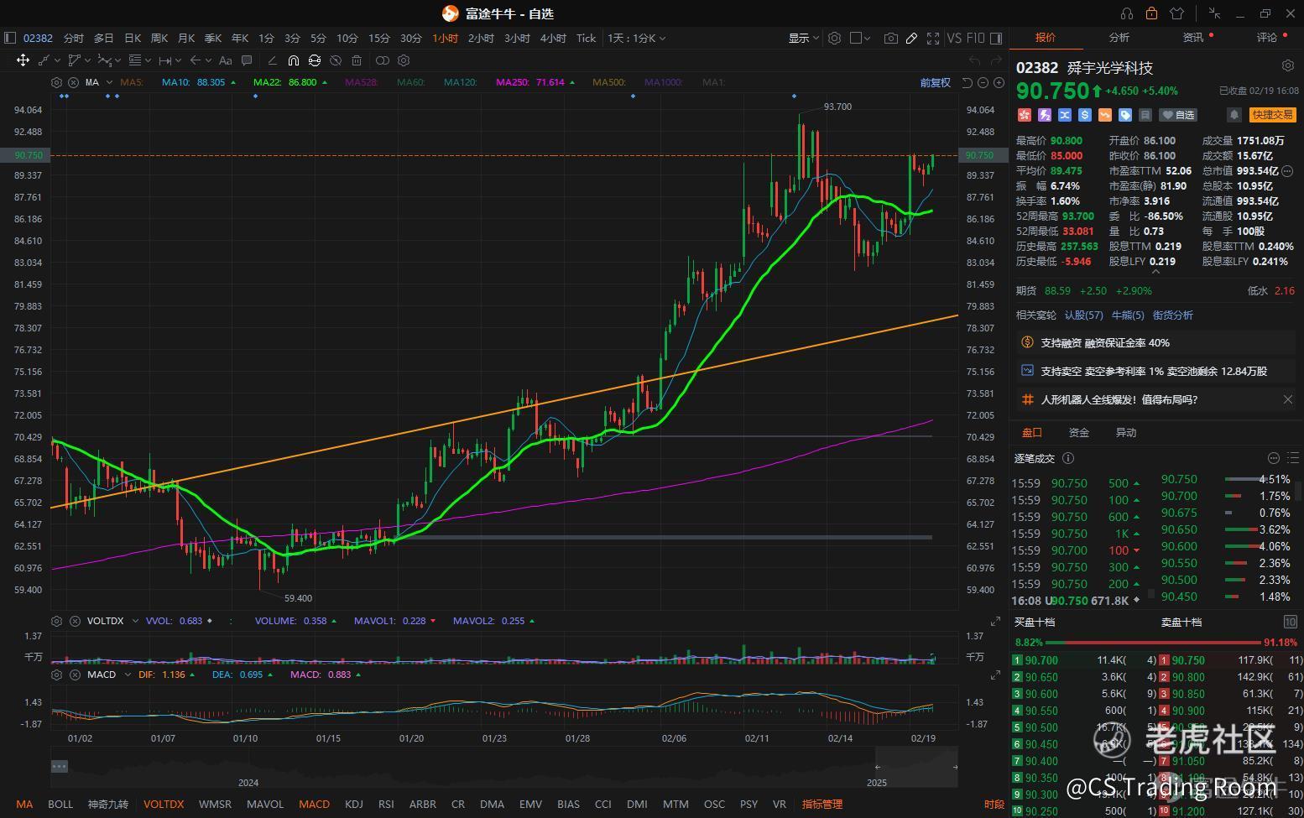Open the text annotation Aa tool
Image resolution: width=1304 pixels, height=818 pixels.
tap(225, 60)
